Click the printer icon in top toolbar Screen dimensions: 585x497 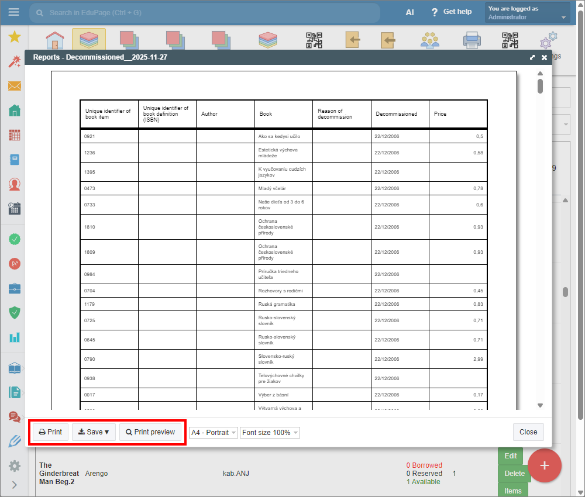coord(472,40)
